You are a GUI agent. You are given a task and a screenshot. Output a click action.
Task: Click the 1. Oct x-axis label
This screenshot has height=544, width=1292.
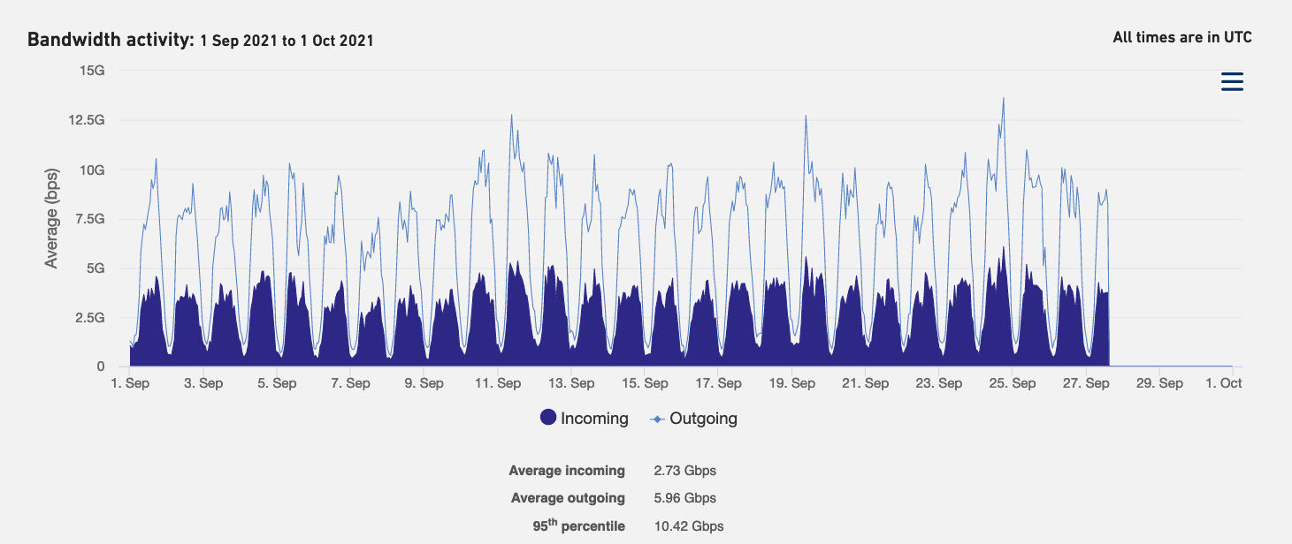(1224, 383)
